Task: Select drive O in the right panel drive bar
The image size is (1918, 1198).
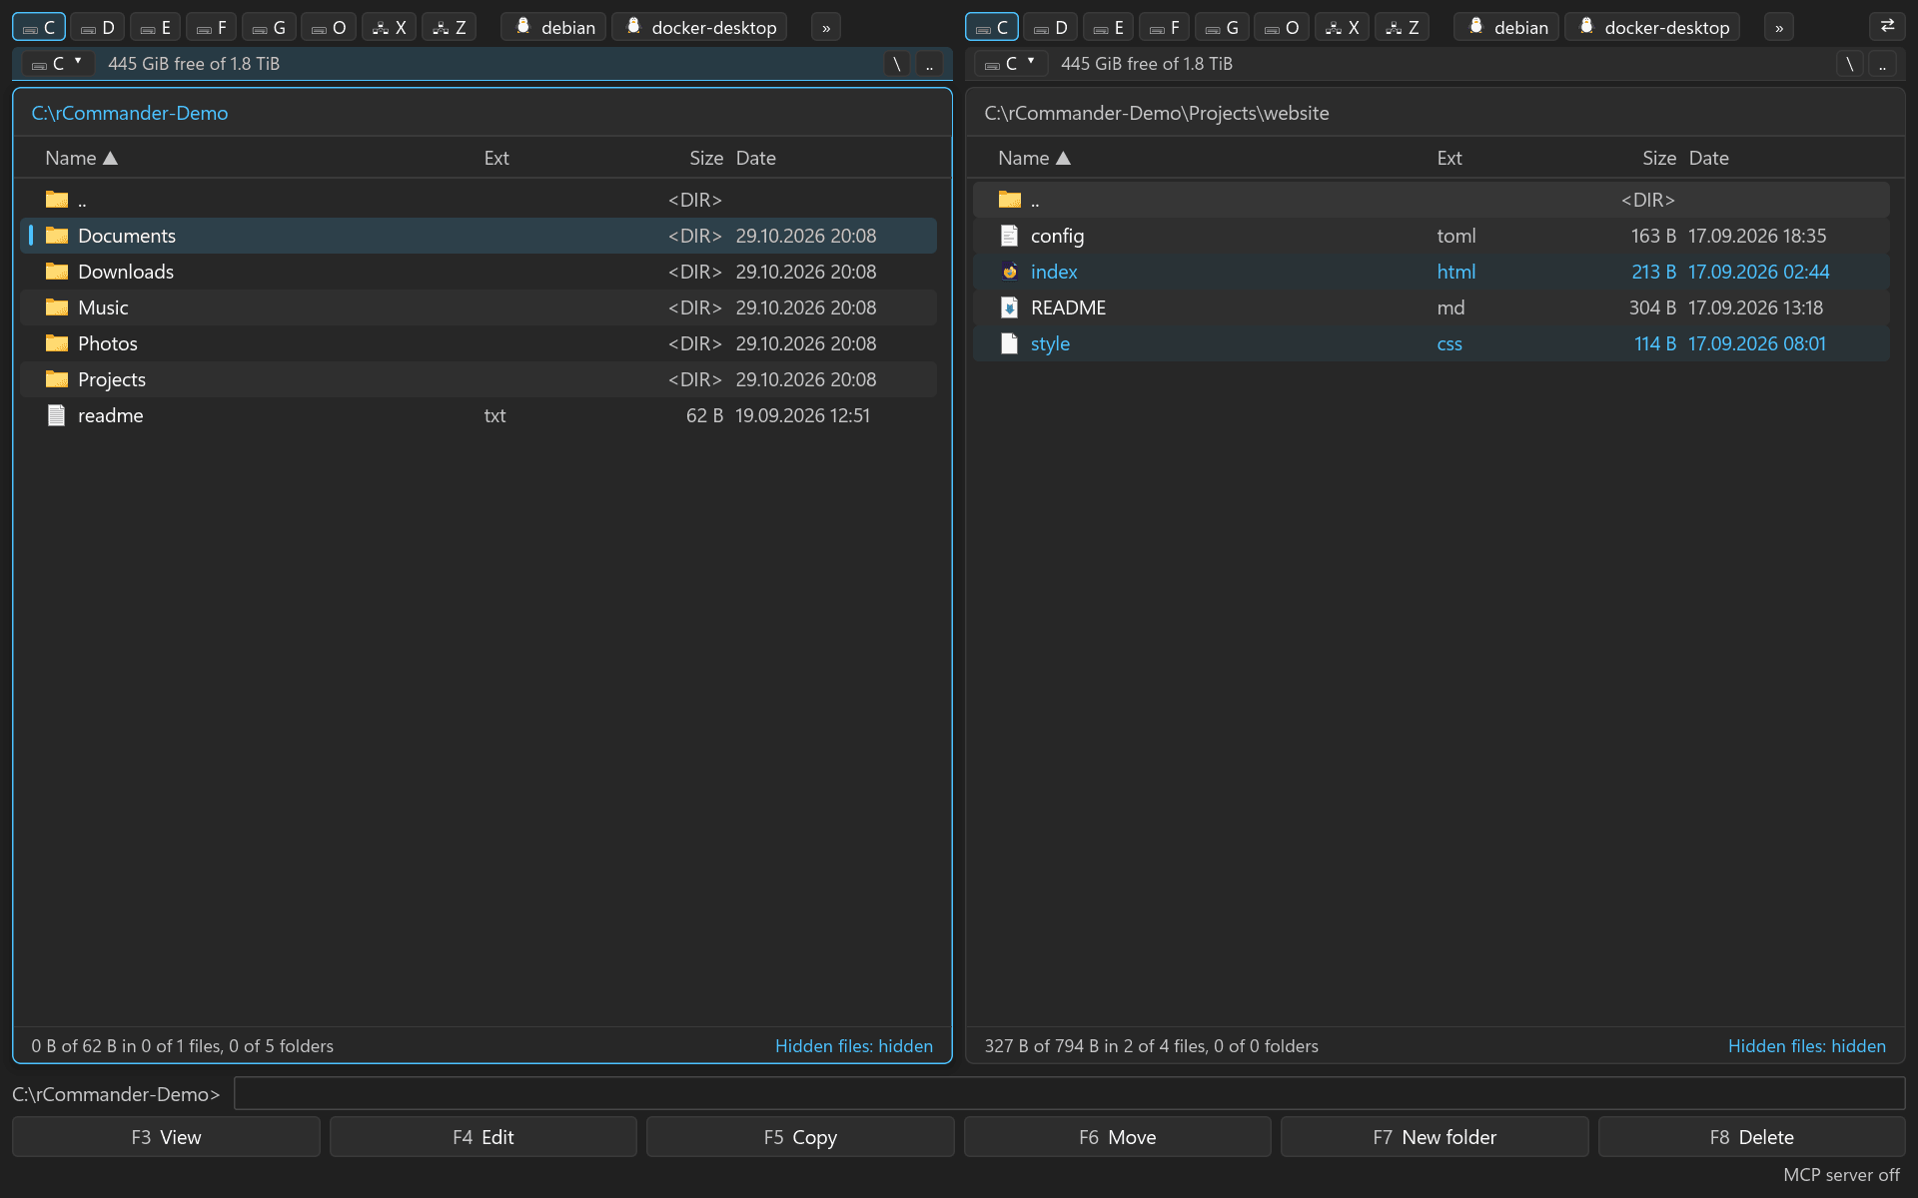Action: [1282, 27]
